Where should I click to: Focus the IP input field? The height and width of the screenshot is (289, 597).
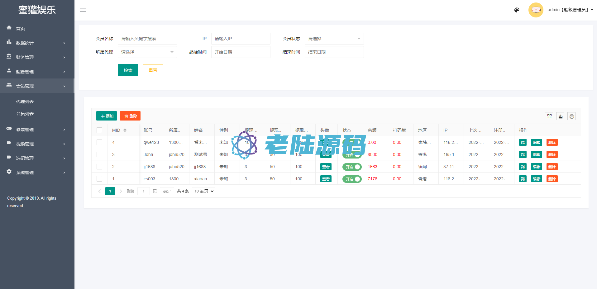coord(241,39)
